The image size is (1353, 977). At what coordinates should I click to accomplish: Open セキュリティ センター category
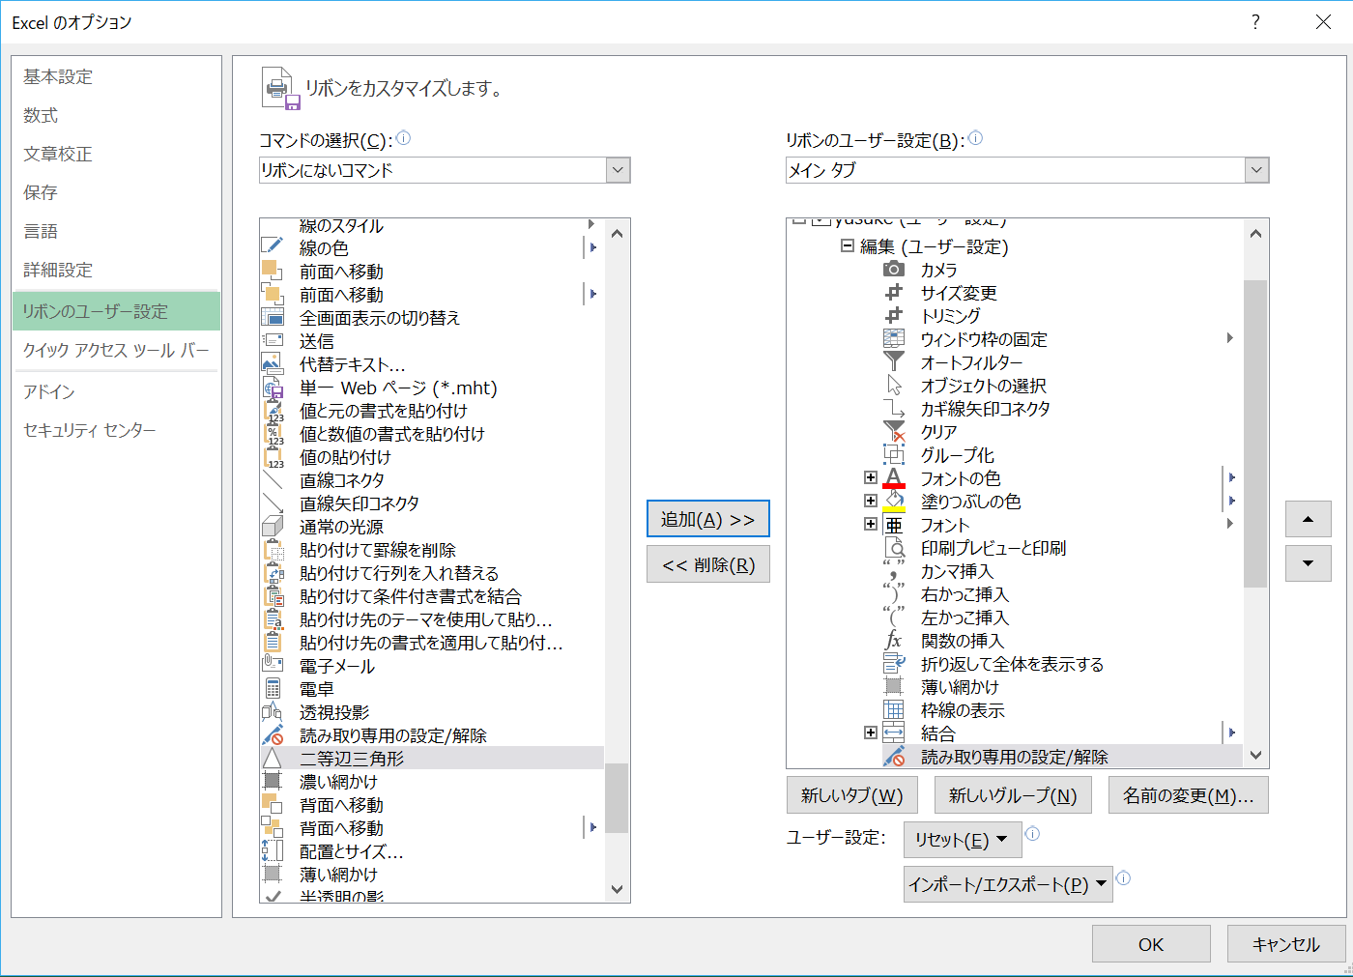point(116,430)
